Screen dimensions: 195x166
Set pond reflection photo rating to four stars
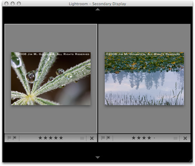[x=149, y=138]
